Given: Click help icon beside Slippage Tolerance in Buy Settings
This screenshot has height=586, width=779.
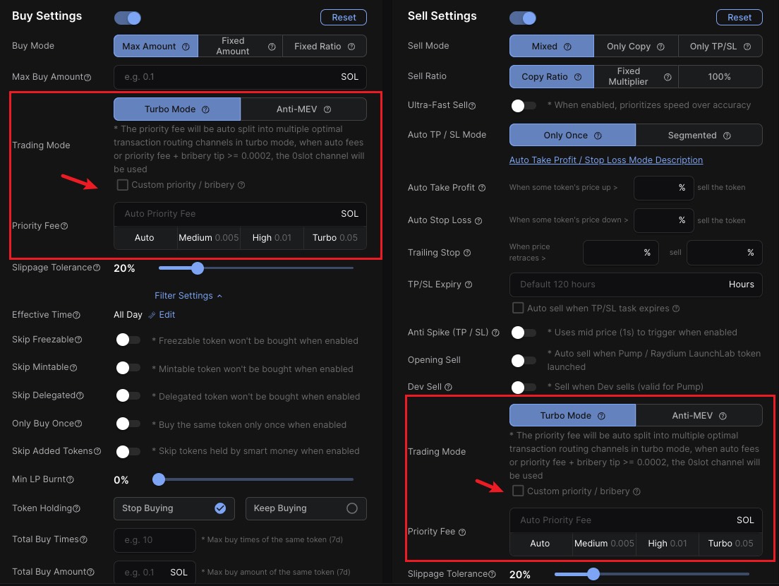Looking at the screenshot, I should tap(97, 268).
